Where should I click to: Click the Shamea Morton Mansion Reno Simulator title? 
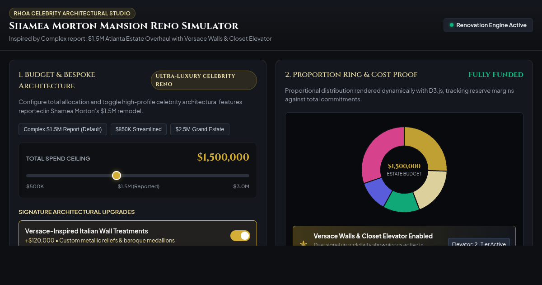[124, 26]
